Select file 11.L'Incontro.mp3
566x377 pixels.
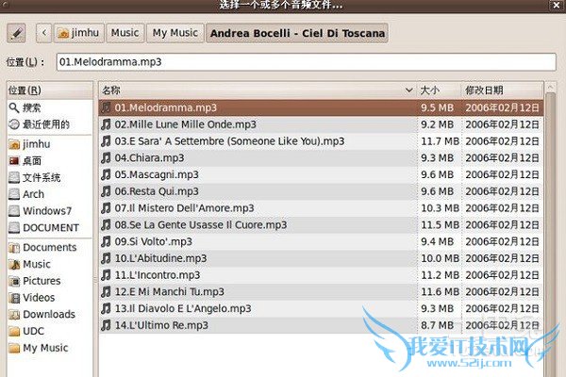(321, 275)
